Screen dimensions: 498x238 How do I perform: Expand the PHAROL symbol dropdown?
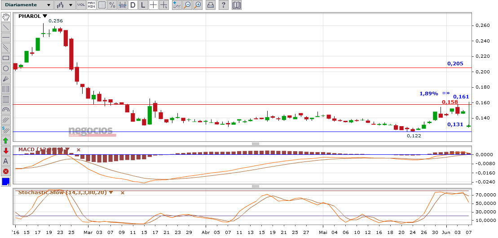44,16
